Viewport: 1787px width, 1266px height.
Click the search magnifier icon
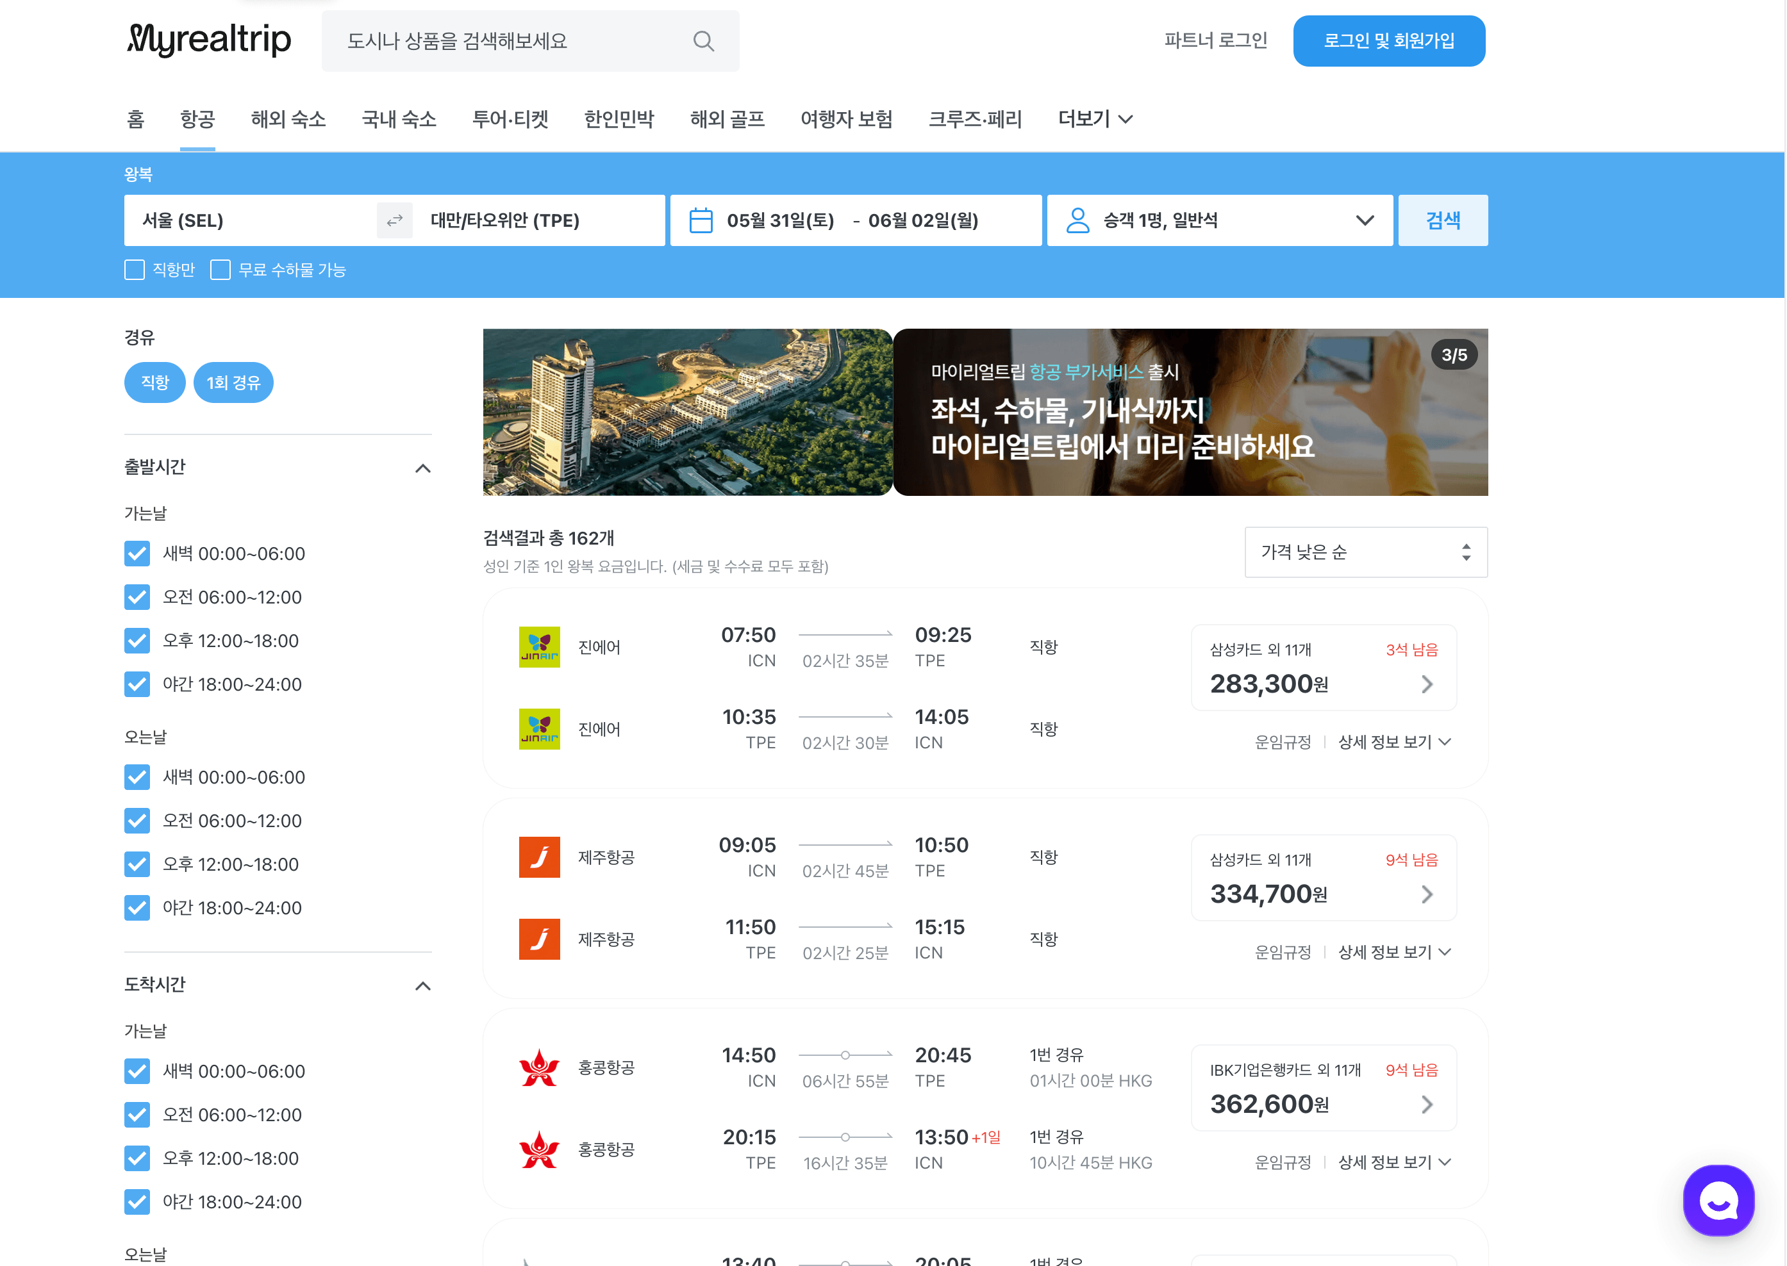tap(703, 41)
